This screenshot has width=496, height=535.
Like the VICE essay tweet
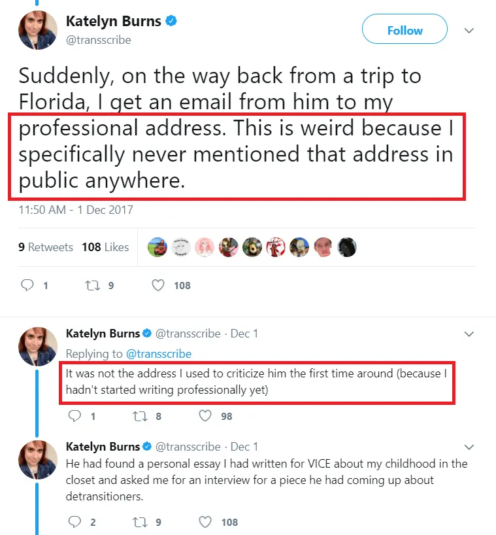click(205, 522)
